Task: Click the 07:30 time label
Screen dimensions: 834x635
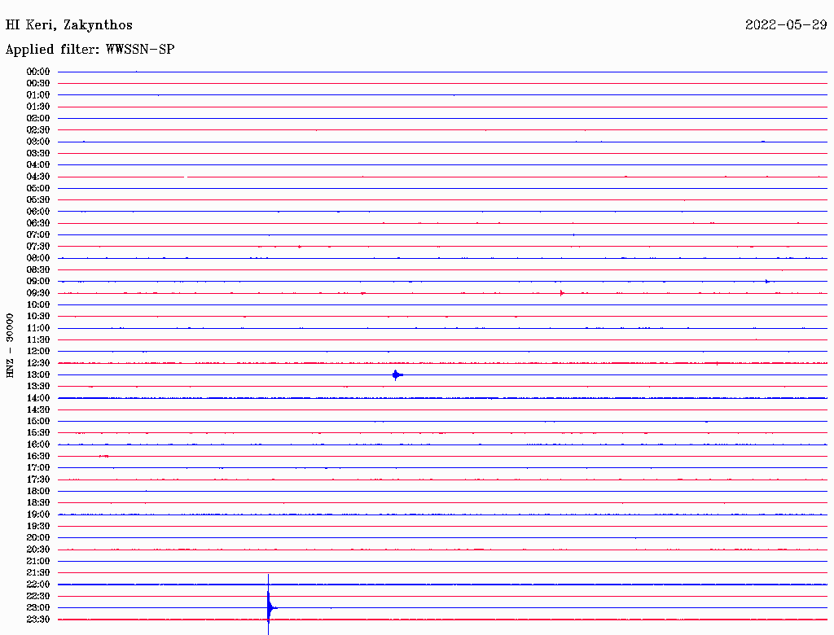Action: (x=38, y=247)
